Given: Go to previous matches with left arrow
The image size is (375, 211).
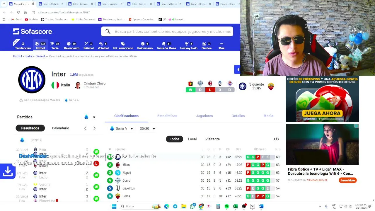Looking at the screenshot, I should pos(85,128).
